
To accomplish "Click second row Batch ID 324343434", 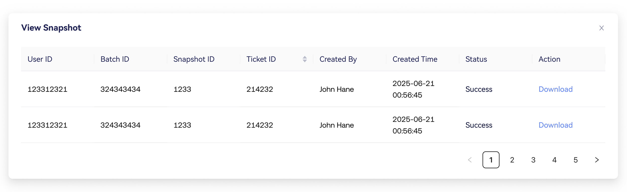I will click(x=120, y=125).
